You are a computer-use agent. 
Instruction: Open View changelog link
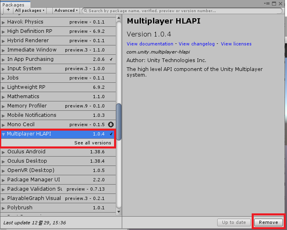coord(196,44)
